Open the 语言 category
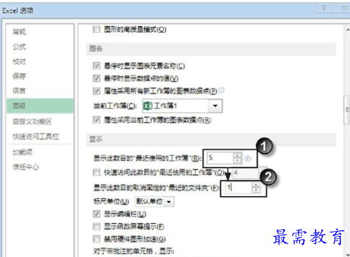The image size is (350, 257). coord(19,91)
